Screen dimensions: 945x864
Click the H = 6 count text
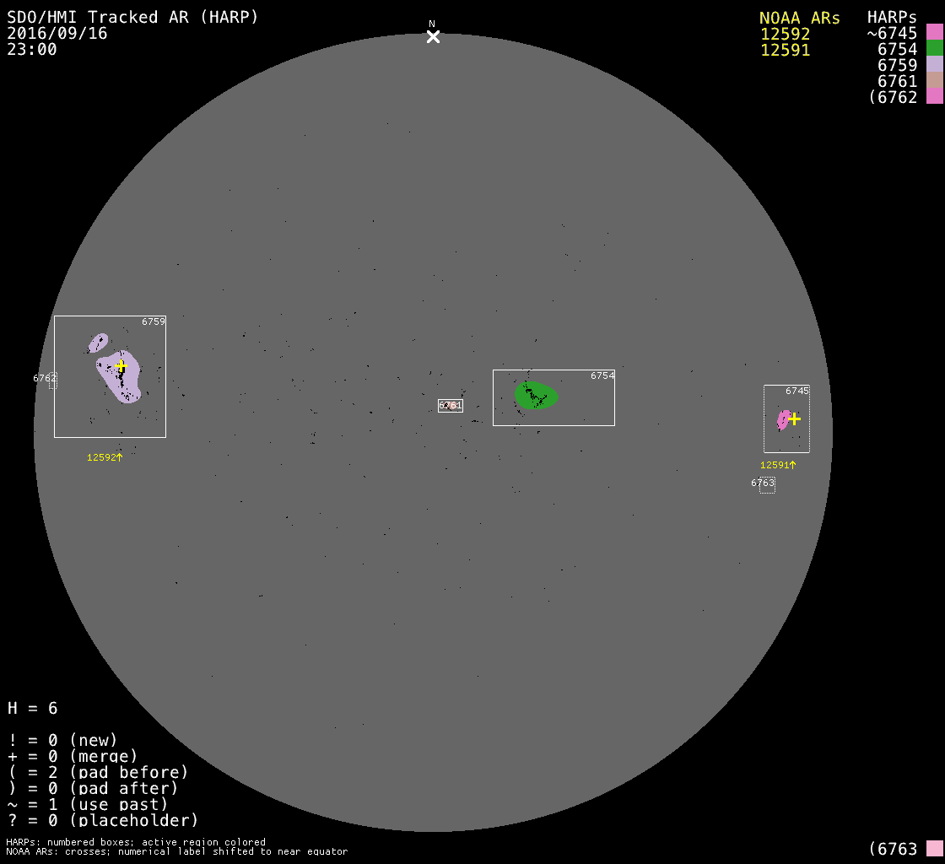33,708
